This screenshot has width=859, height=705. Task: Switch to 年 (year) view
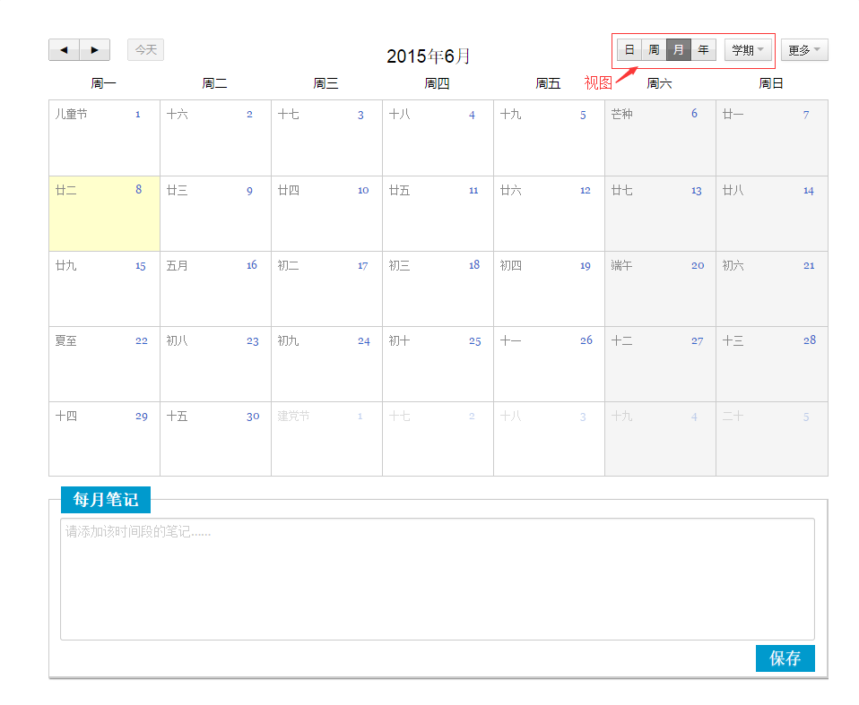click(704, 50)
